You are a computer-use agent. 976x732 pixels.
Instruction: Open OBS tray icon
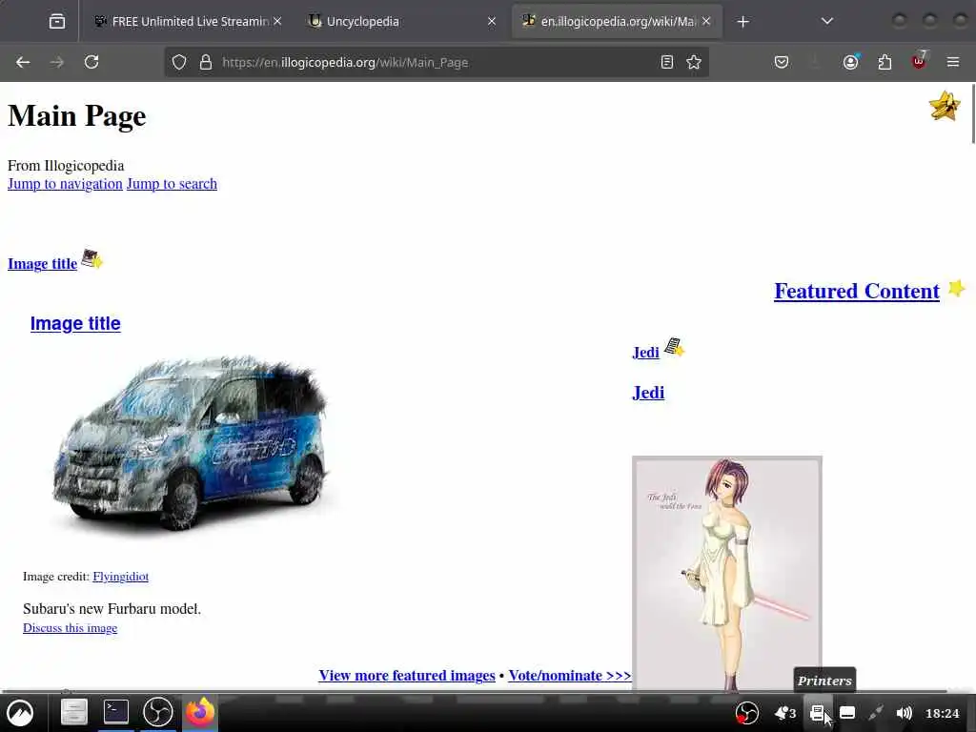coord(746,713)
